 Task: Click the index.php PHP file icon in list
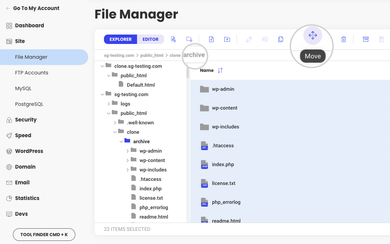(205, 165)
